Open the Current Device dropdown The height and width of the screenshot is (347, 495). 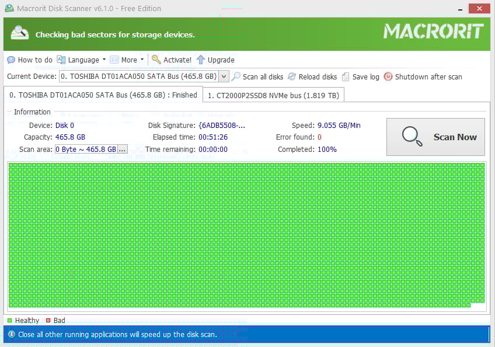point(224,77)
